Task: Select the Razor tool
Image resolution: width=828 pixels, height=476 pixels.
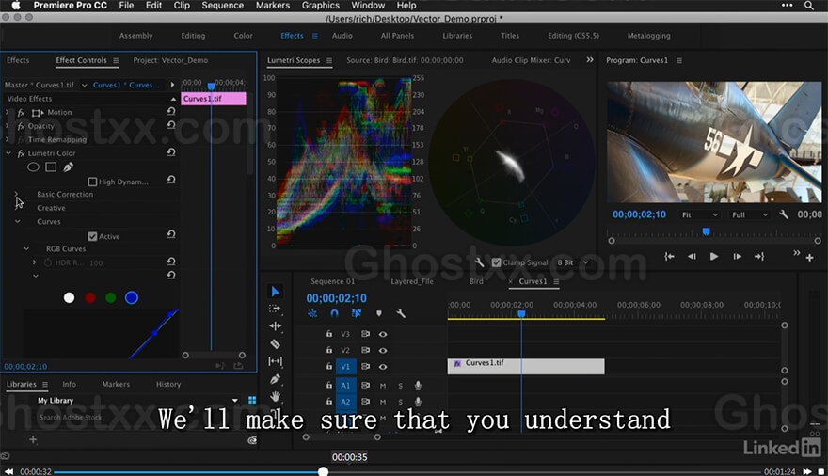Action: [275, 344]
